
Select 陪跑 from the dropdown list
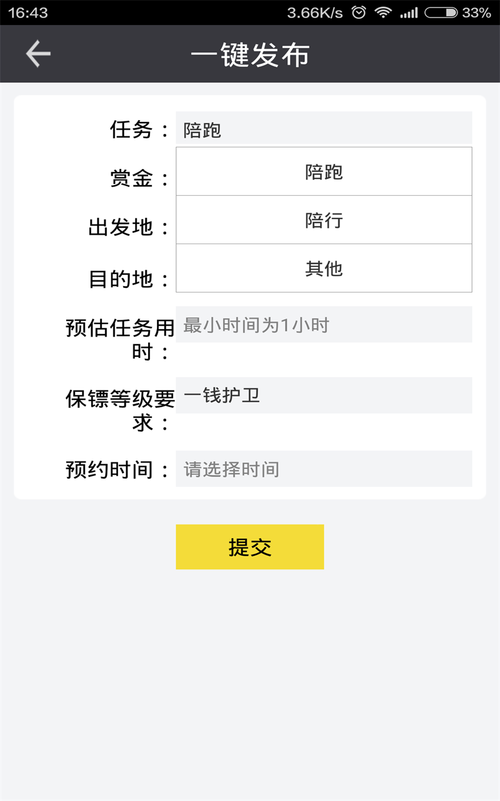coord(323,171)
